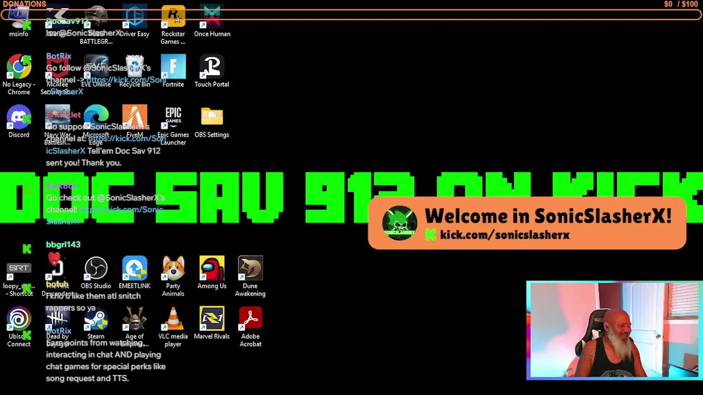Follow the kick.com link in the Go follow message
703x395 pixels.
pos(126,80)
